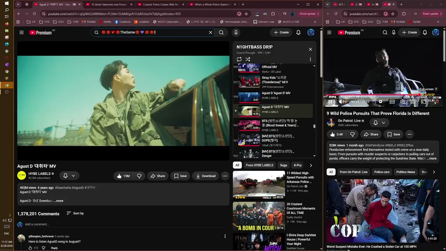Open On Patrol: Live notification preferences dropdown
Image resolution: width=446 pixels, height=251 pixels.
tap(379, 123)
